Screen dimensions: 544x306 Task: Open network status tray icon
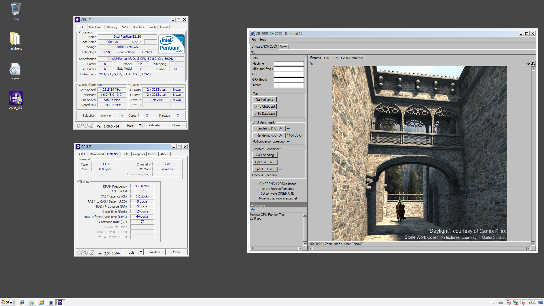click(516, 302)
